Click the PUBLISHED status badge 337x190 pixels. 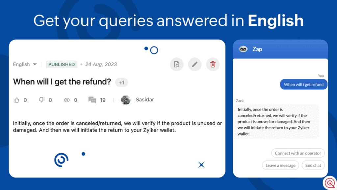(x=62, y=64)
